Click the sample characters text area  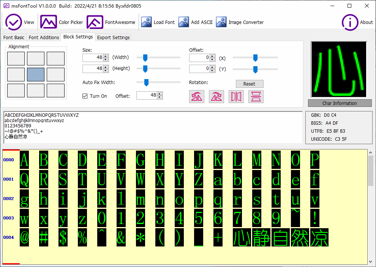click(x=153, y=127)
